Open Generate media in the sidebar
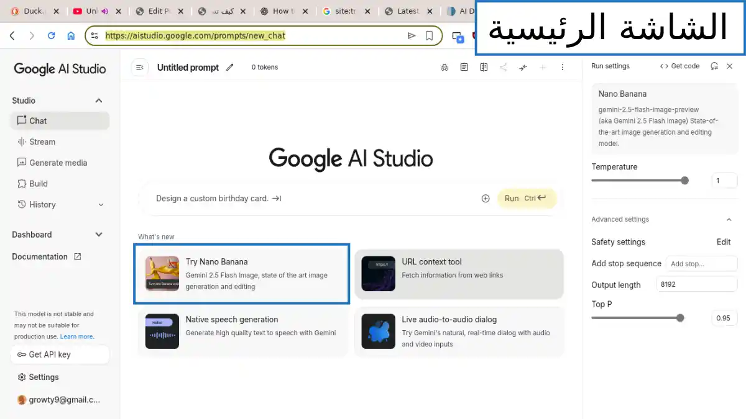This screenshot has height=419, width=746. point(58,163)
